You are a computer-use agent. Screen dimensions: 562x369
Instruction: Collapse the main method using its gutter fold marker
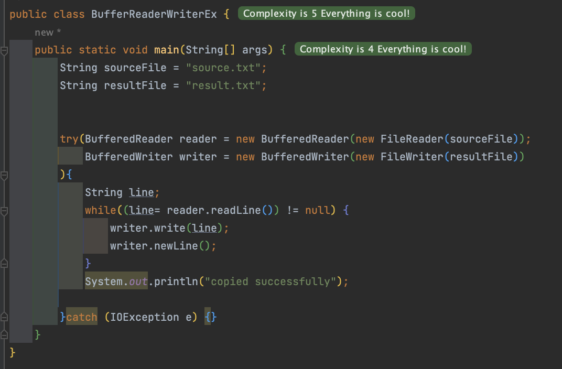click(4, 51)
